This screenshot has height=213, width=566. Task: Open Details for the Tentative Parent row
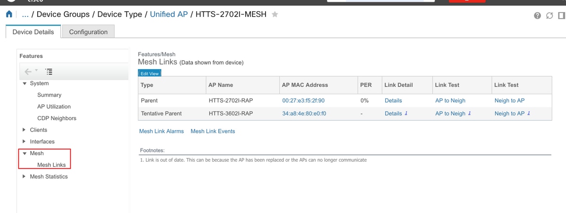[393, 114]
